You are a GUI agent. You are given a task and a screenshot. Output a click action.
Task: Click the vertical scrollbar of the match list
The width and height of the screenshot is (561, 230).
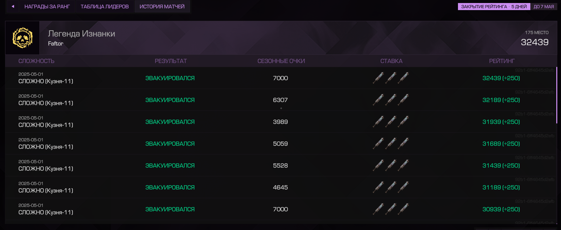point(557,95)
